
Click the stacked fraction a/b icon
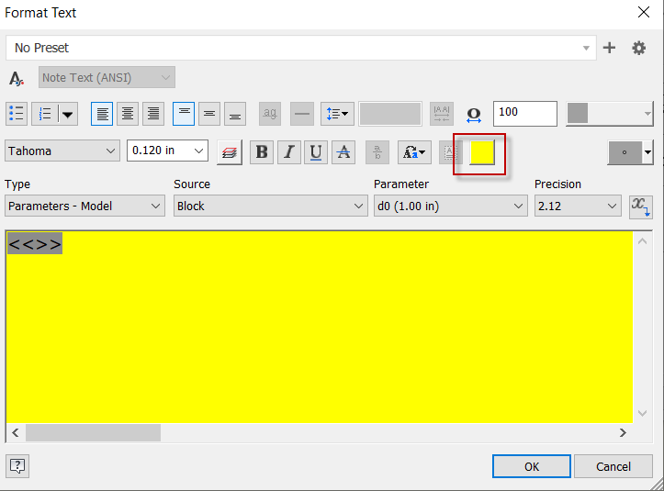[x=377, y=152]
